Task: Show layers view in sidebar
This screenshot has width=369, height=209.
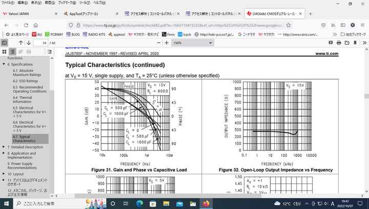Action: 29,51
